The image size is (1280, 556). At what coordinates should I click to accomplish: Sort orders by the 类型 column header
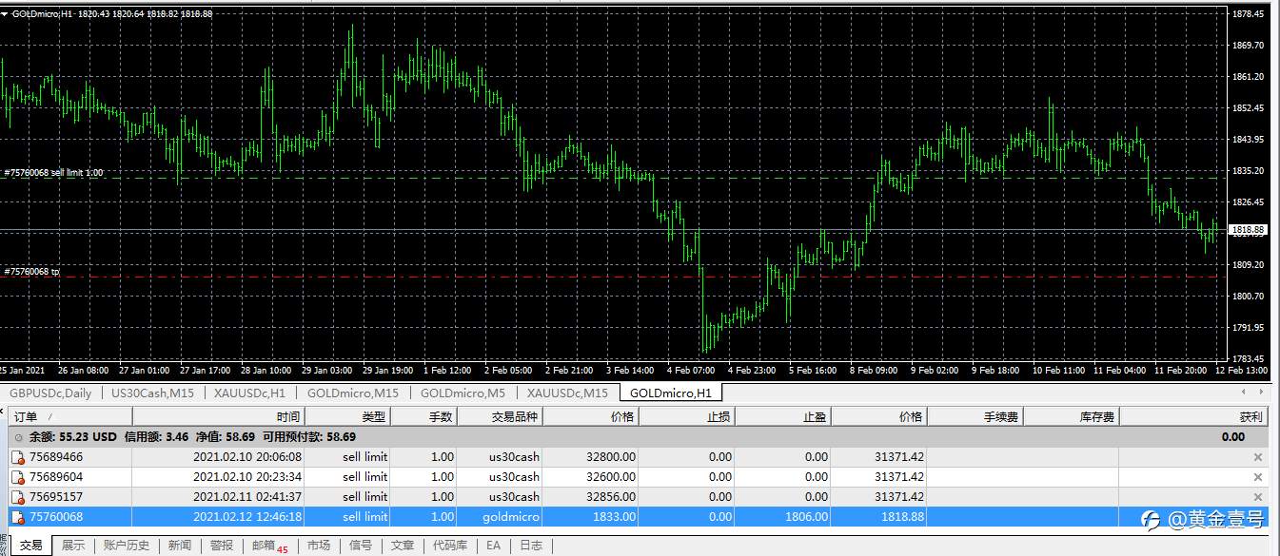(347, 416)
